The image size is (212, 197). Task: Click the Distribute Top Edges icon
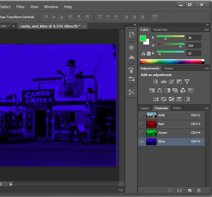(x=100, y=17)
